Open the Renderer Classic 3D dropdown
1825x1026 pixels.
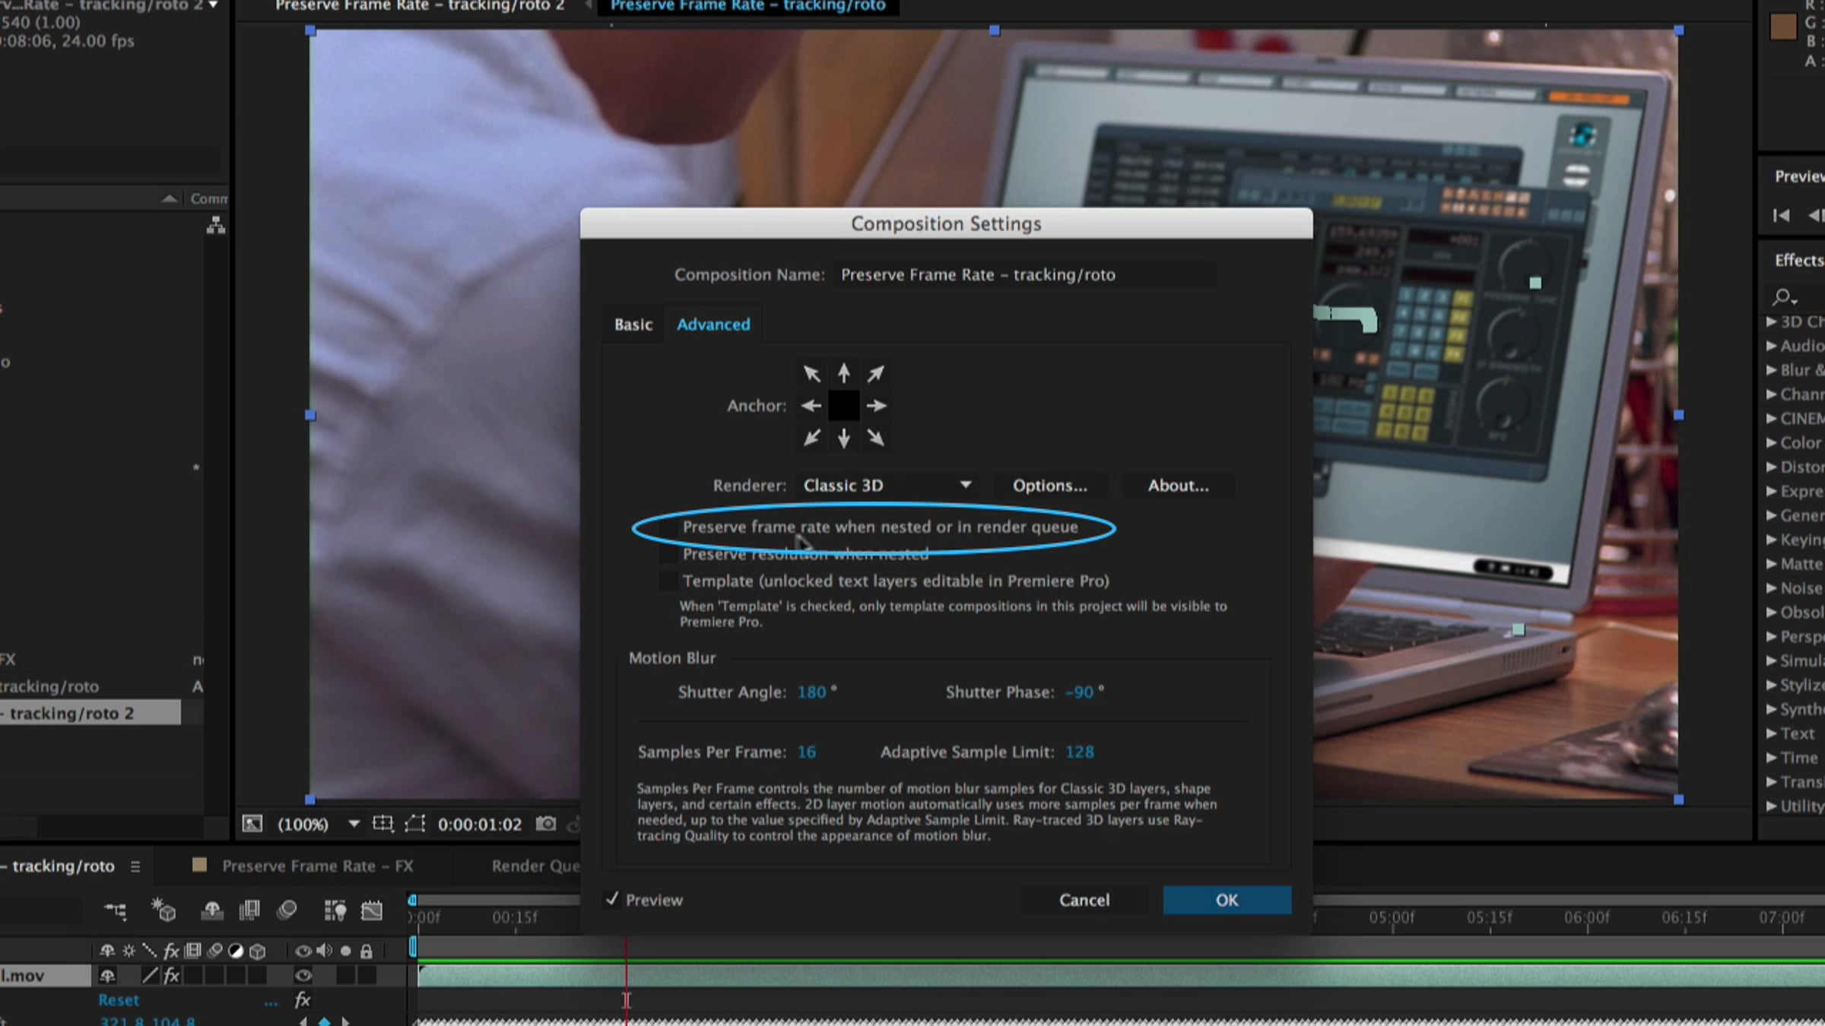coord(887,486)
